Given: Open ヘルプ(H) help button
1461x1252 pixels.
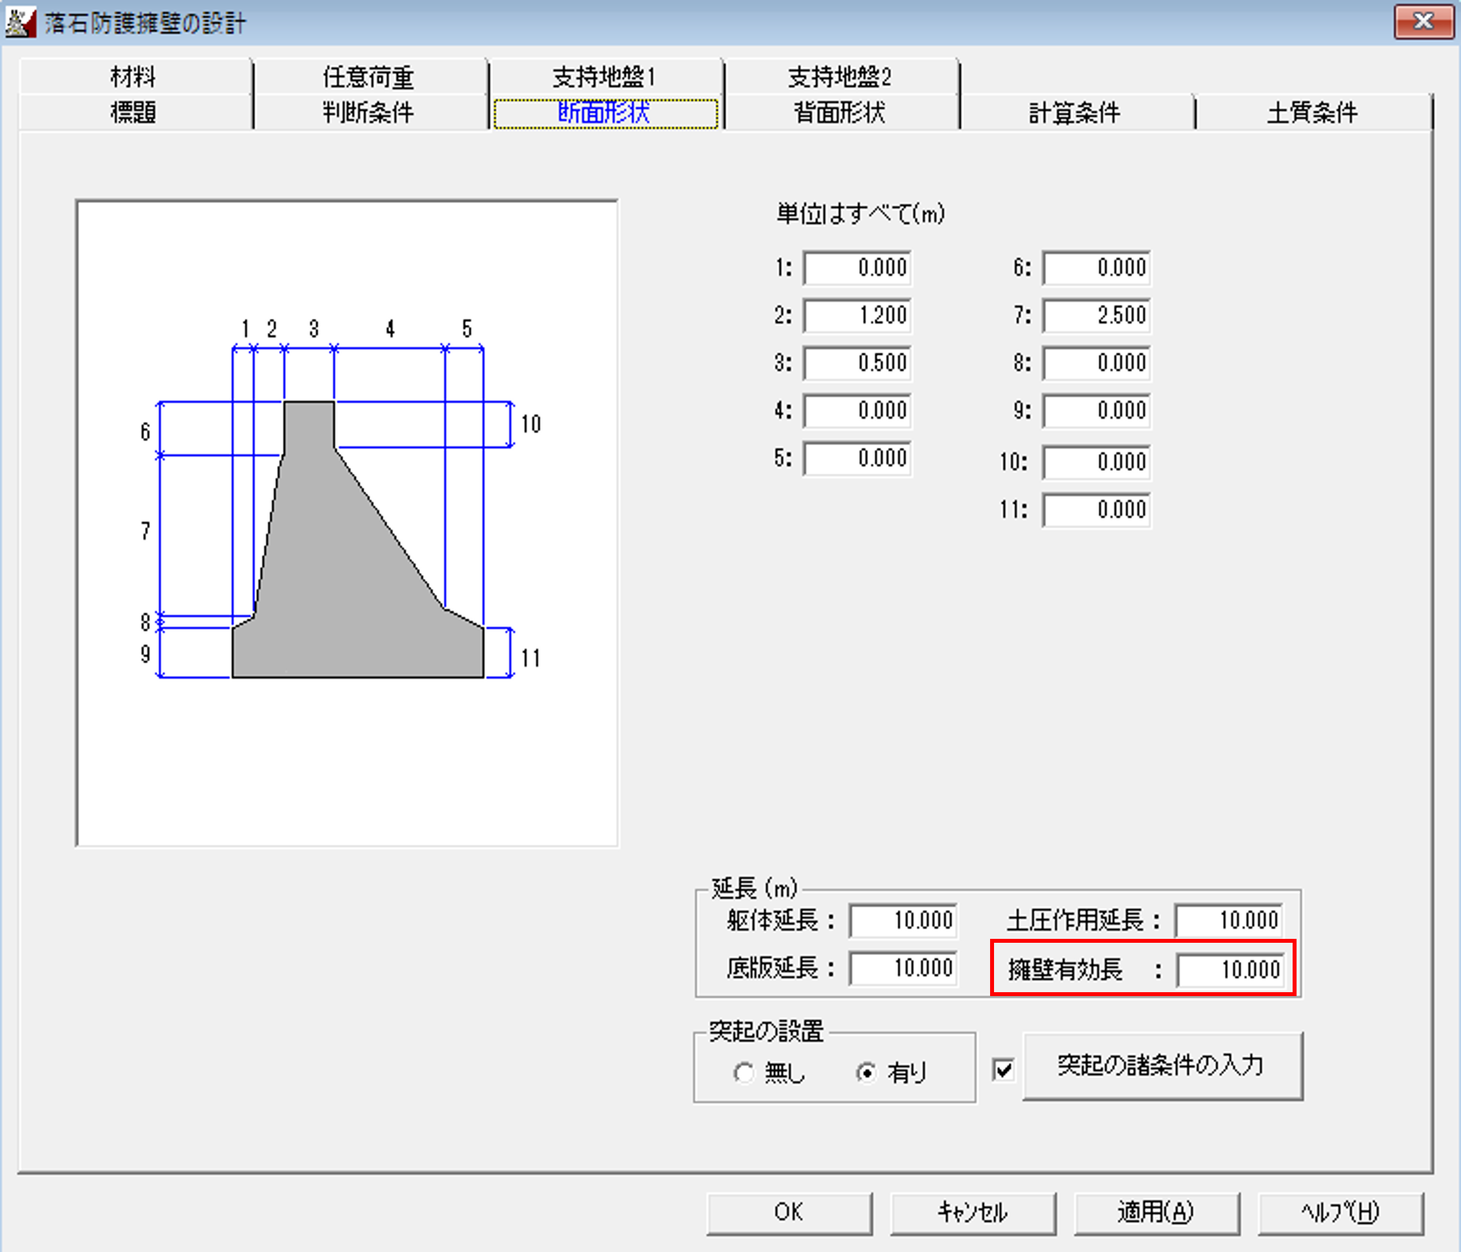Looking at the screenshot, I should (1340, 1212).
